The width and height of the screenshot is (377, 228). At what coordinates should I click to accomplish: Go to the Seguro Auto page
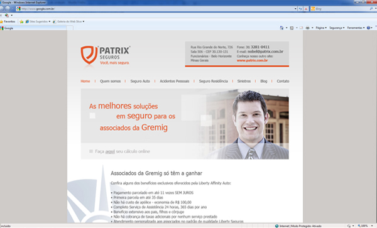pyautogui.click(x=140, y=81)
